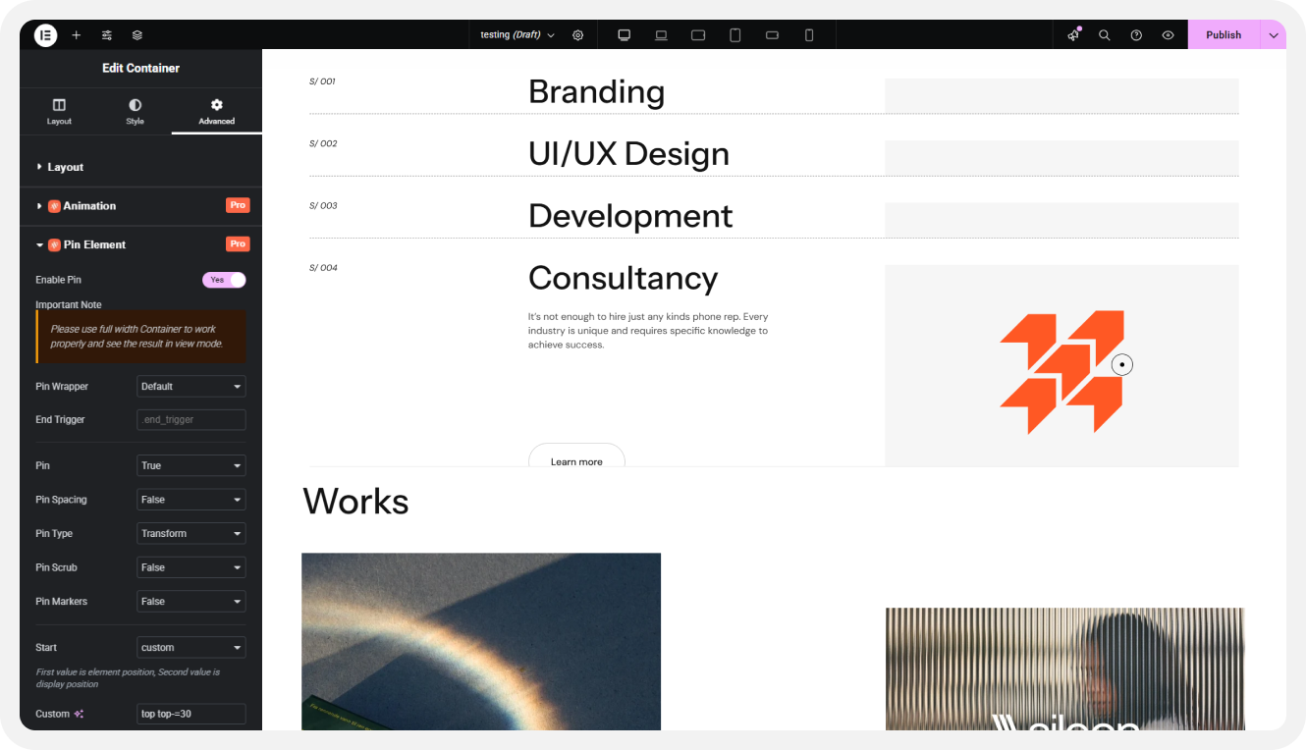1306x750 pixels.
Task: Click the Works heading
Action: click(x=355, y=502)
